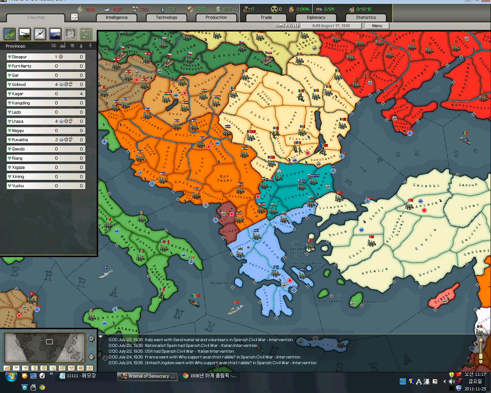Click the nuclear radiation symbol counter
Image resolution: width=491 pixels, height=393 pixels.
coord(274,9)
